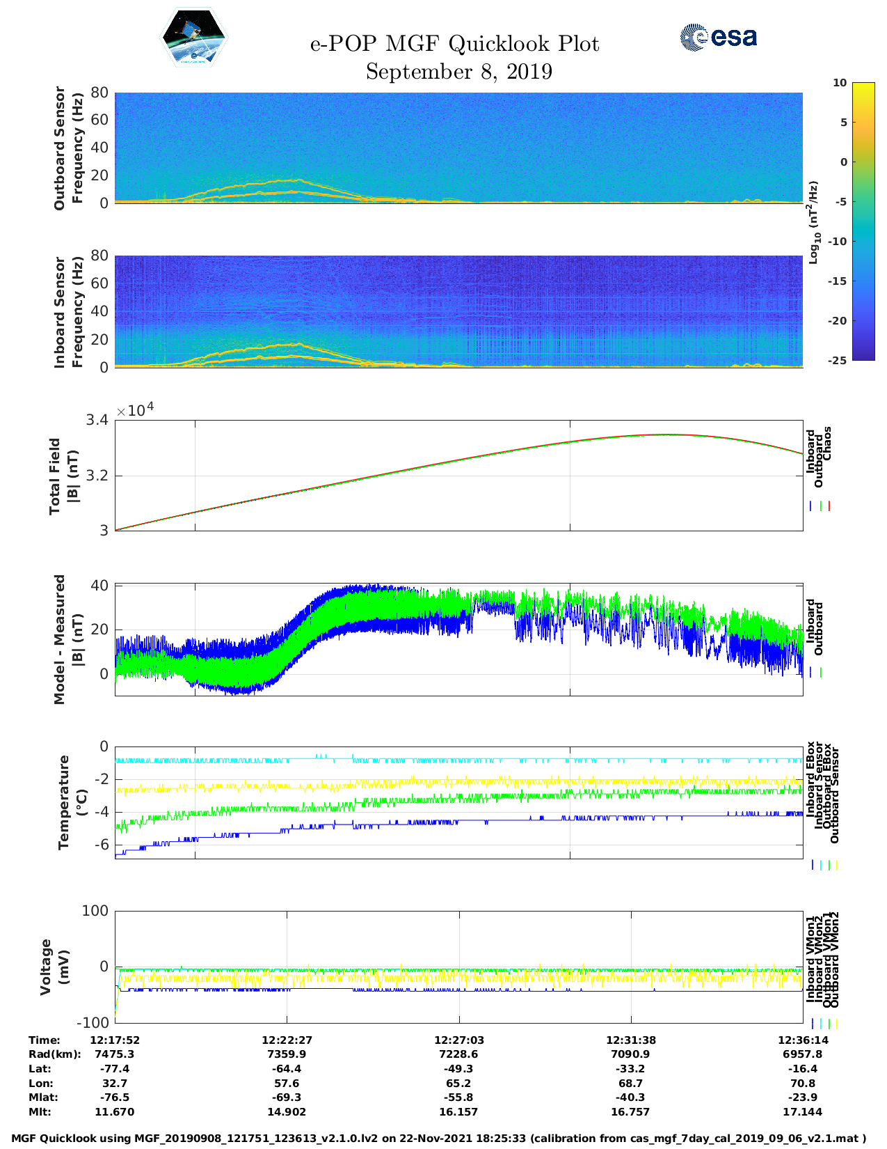The width and height of the screenshot is (887, 1149).
Task: Click the 12:27:03 time label
Action: pos(458,1040)
